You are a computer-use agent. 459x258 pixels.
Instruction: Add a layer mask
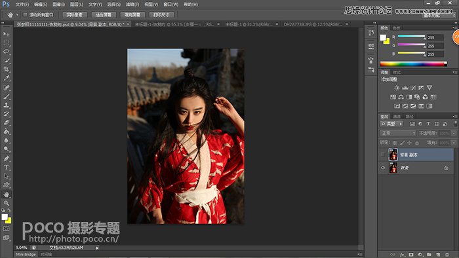click(411, 255)
